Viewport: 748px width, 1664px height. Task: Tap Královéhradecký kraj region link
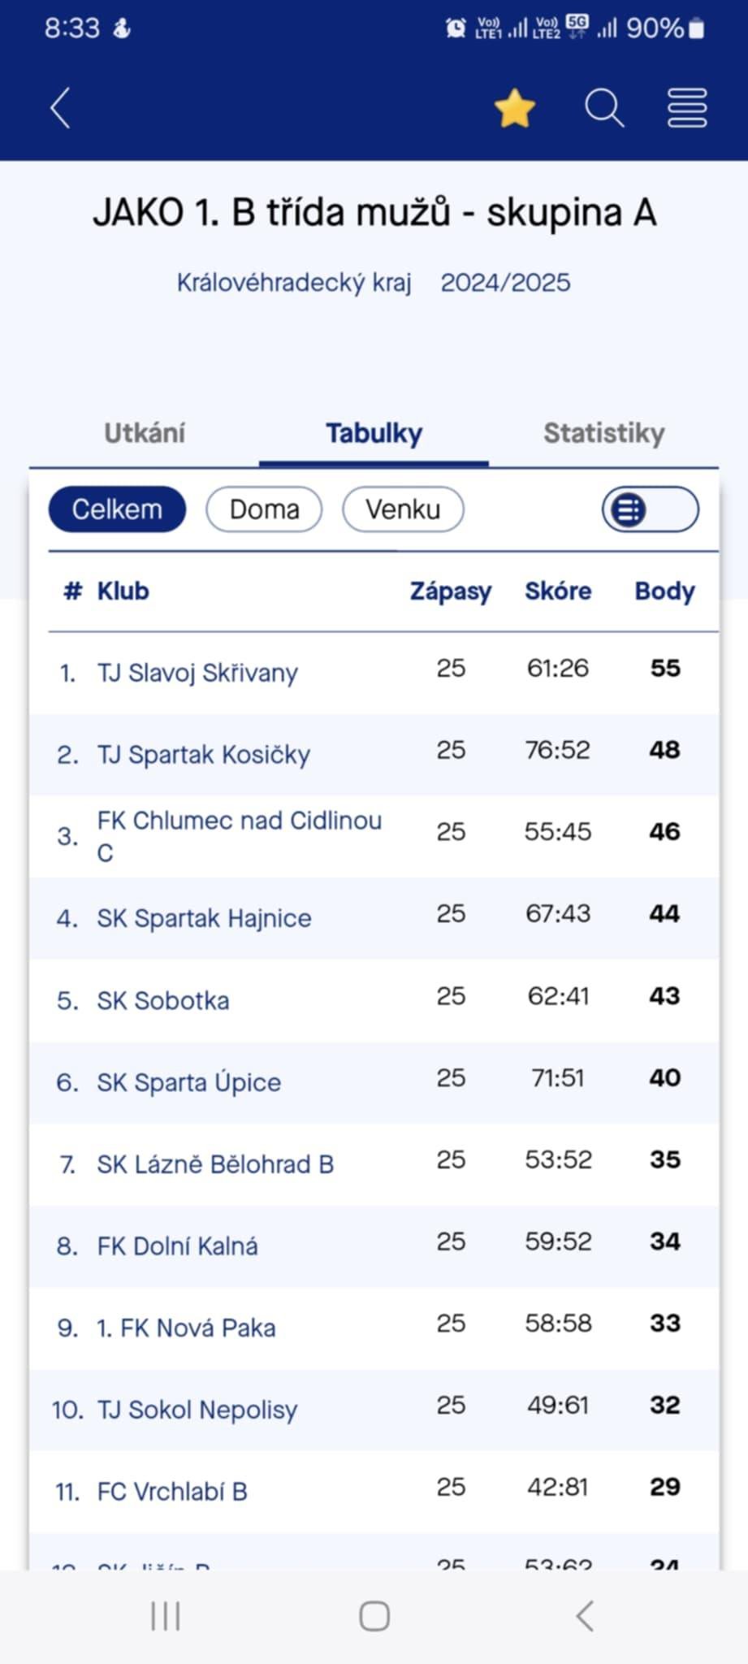click(294, 283)
